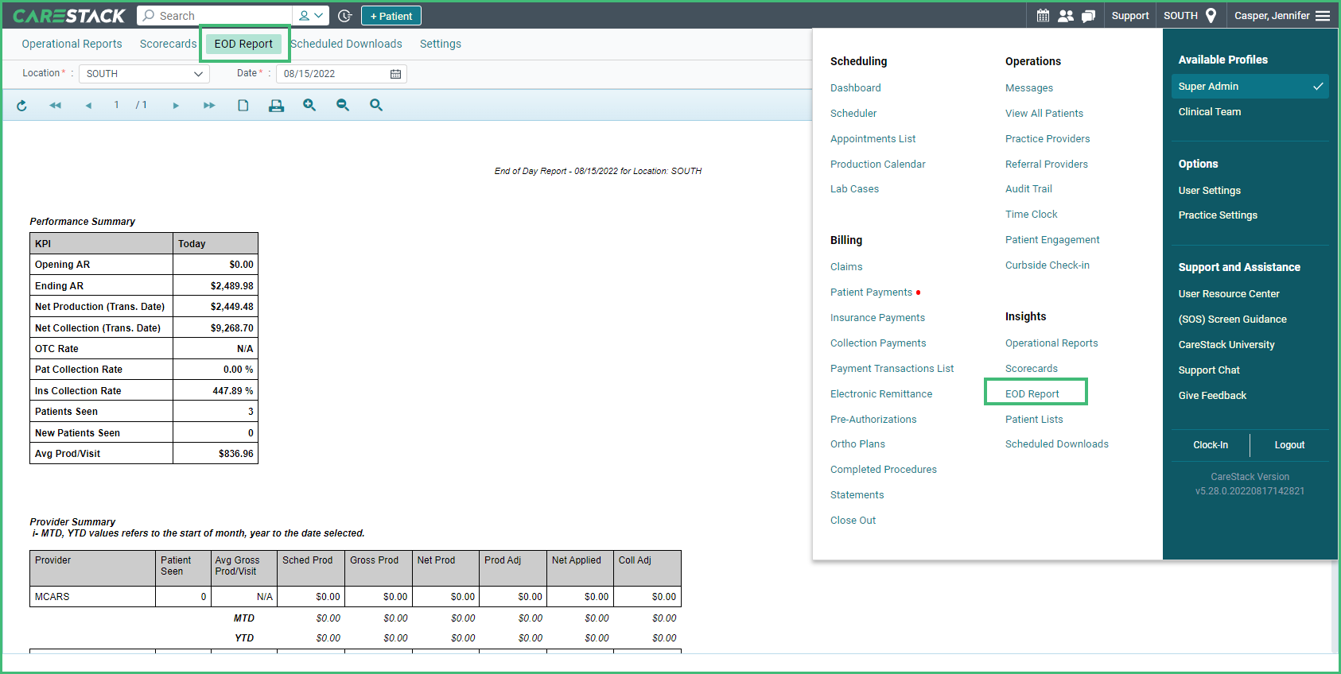
Task: Open Practice Settings option
Action: (1218, 215)
